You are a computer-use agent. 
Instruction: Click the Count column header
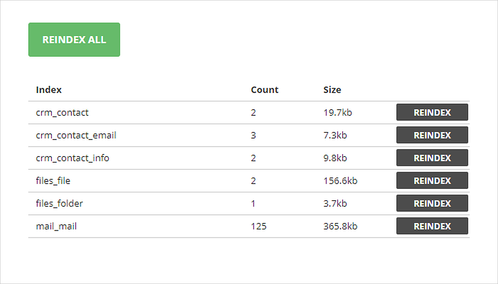pyautogui.click(x=264, y=90)
